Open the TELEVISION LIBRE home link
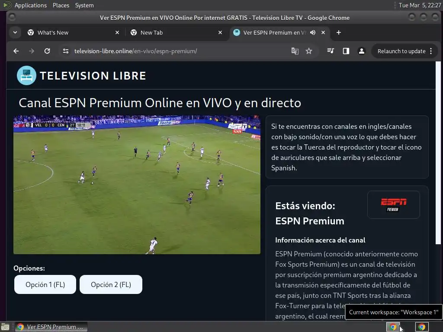 [93, 76]
